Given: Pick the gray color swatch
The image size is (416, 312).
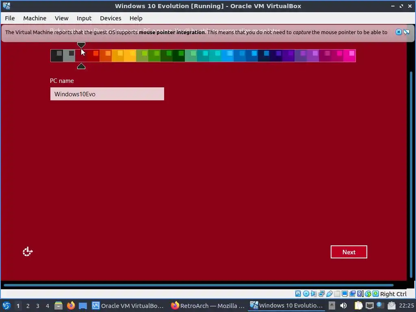Looking at the screenshot, I should point(69,55).
